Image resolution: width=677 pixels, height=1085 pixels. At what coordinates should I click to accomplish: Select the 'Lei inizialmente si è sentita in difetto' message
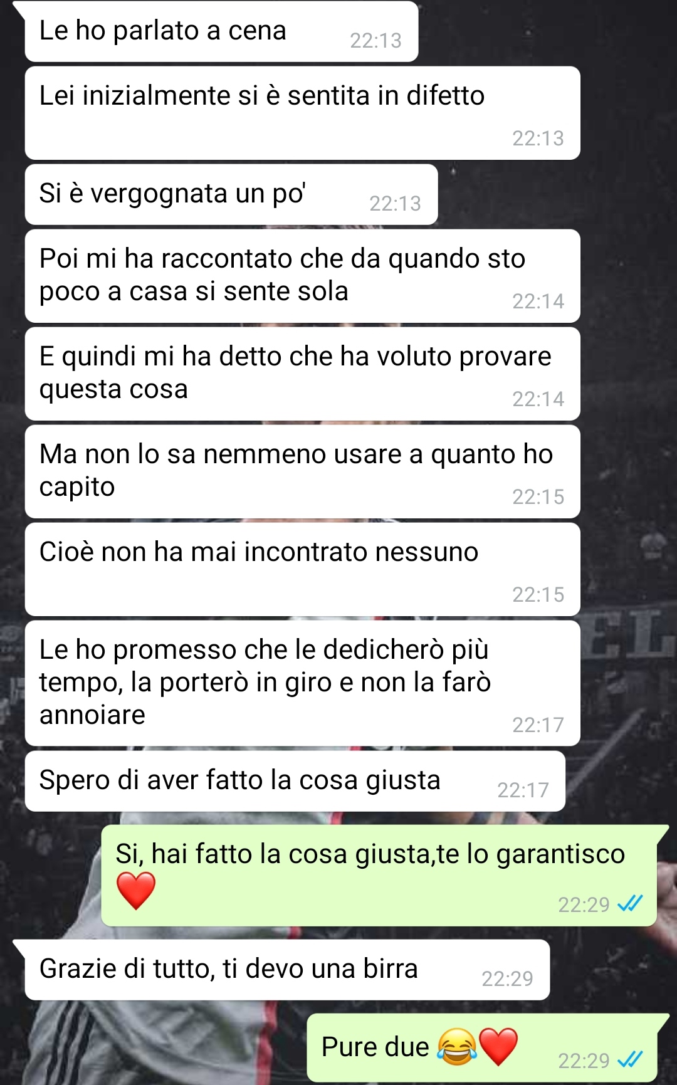point(302,113)
